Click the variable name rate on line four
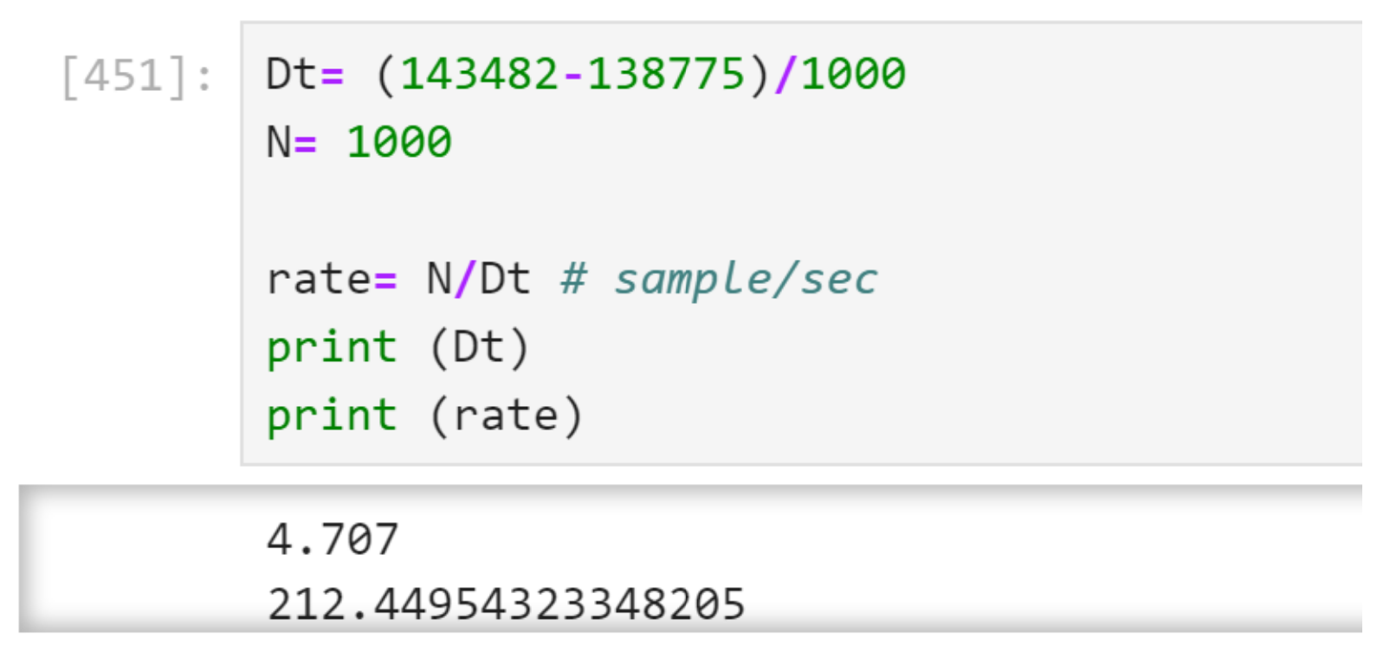The image size is (1377, 645). [319, 280]
